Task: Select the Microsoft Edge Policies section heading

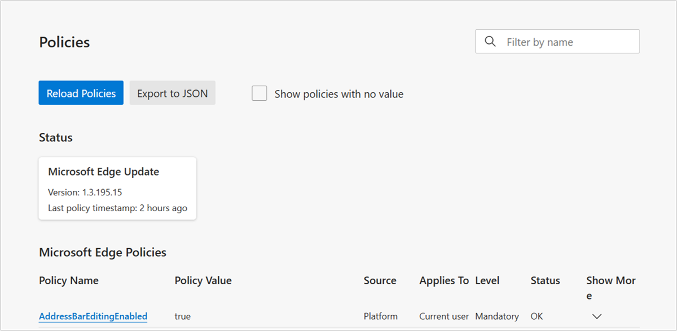Action: [102, 252]
